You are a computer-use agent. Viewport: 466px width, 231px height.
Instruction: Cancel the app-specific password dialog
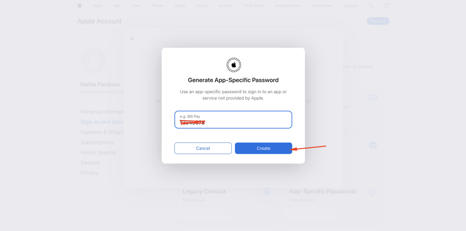(203, 148)
